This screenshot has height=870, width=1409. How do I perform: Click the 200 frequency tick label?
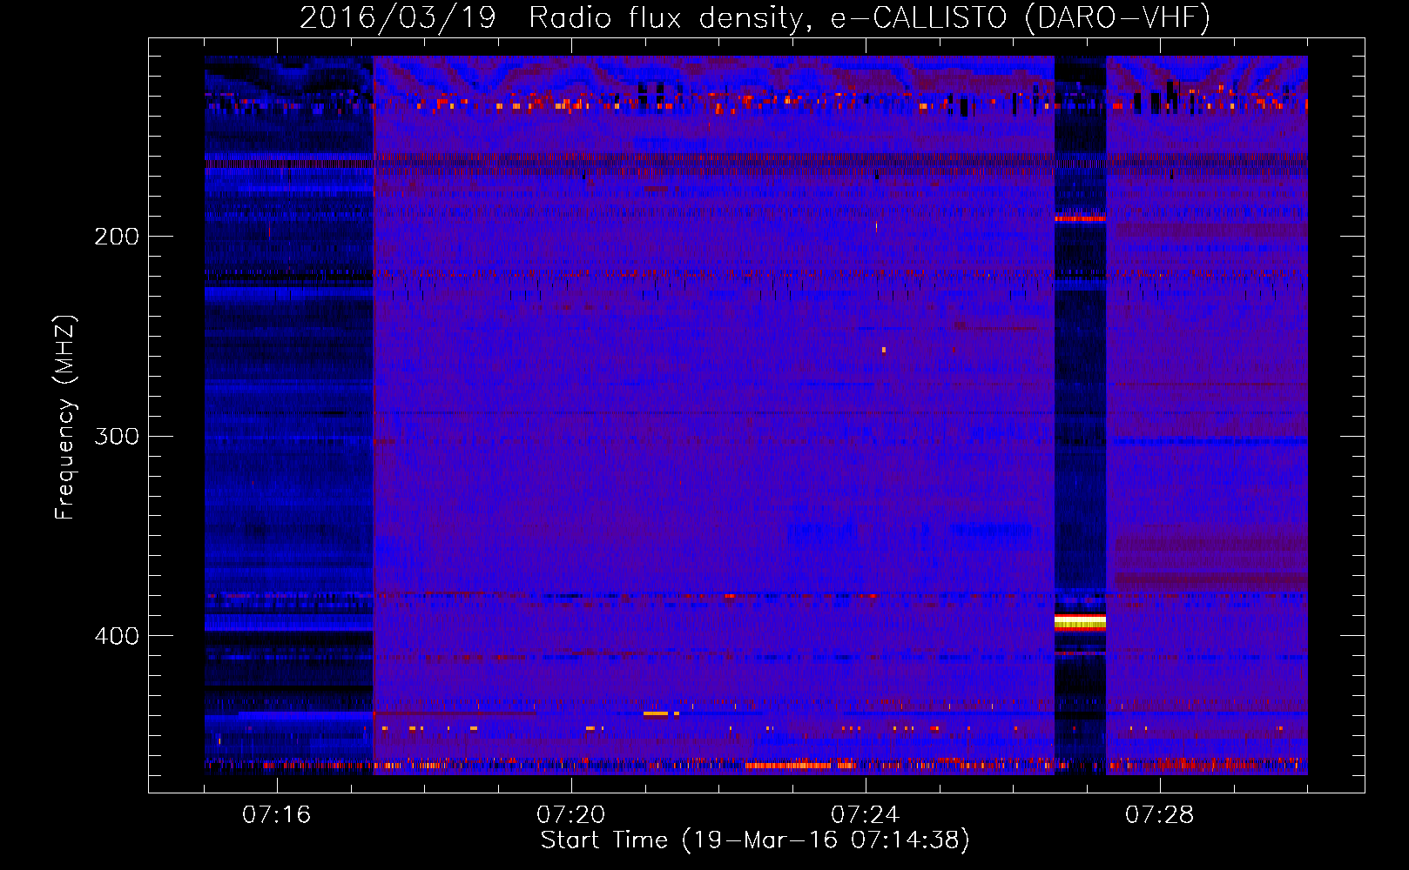117,237
